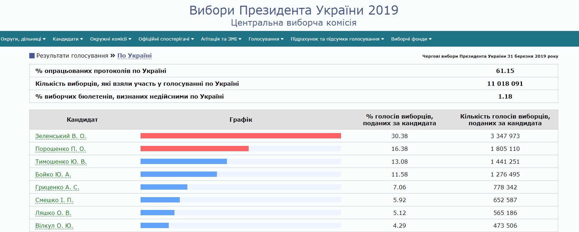
Task: Open the Голосування menu
Action: (266, 39)
